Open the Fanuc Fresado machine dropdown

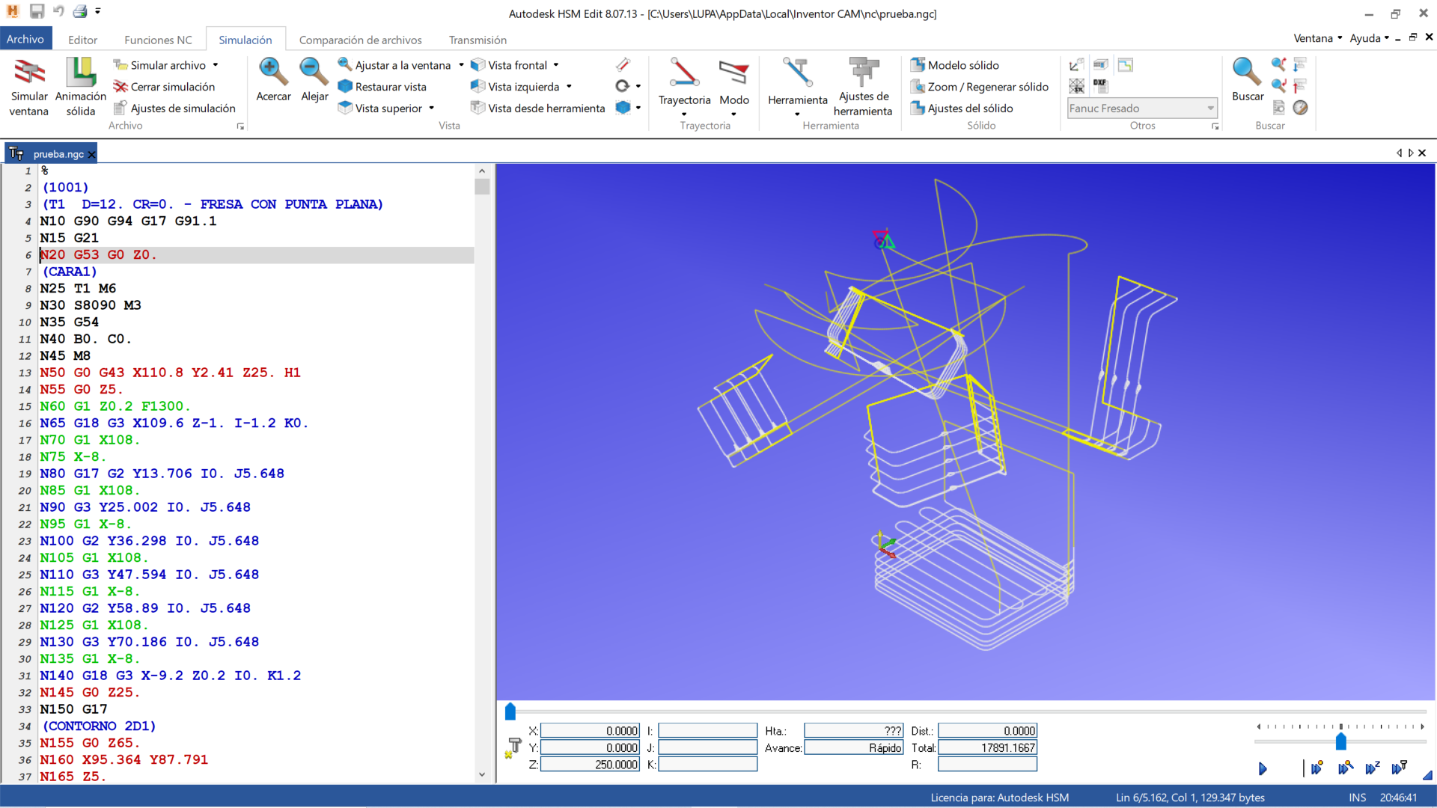[1210, 108]
